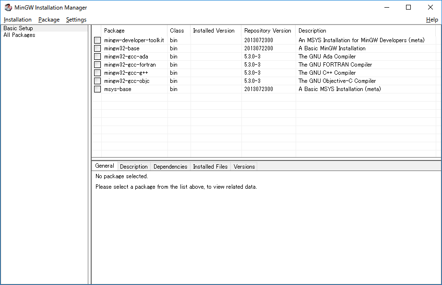Screen dimensions: 442x285
Task: Maximize the MinGW Installation Manager window
Action: (408, 8)
